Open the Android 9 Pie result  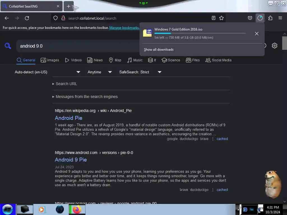click(x=71, y=160)
